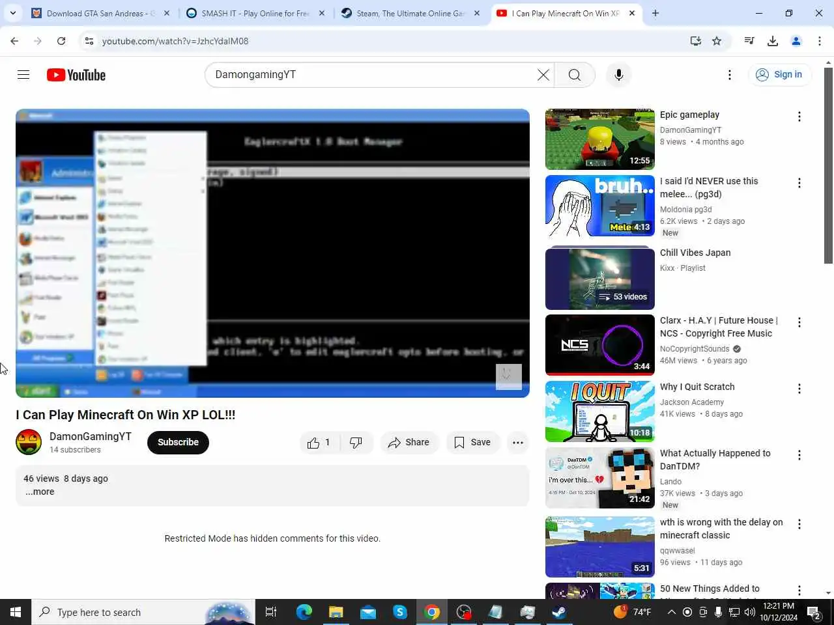The width and height of the screenshot is (834, 625).
Task: Dislike the video with thumbs down
Action: pyautogui.click(x=356, y=443)
